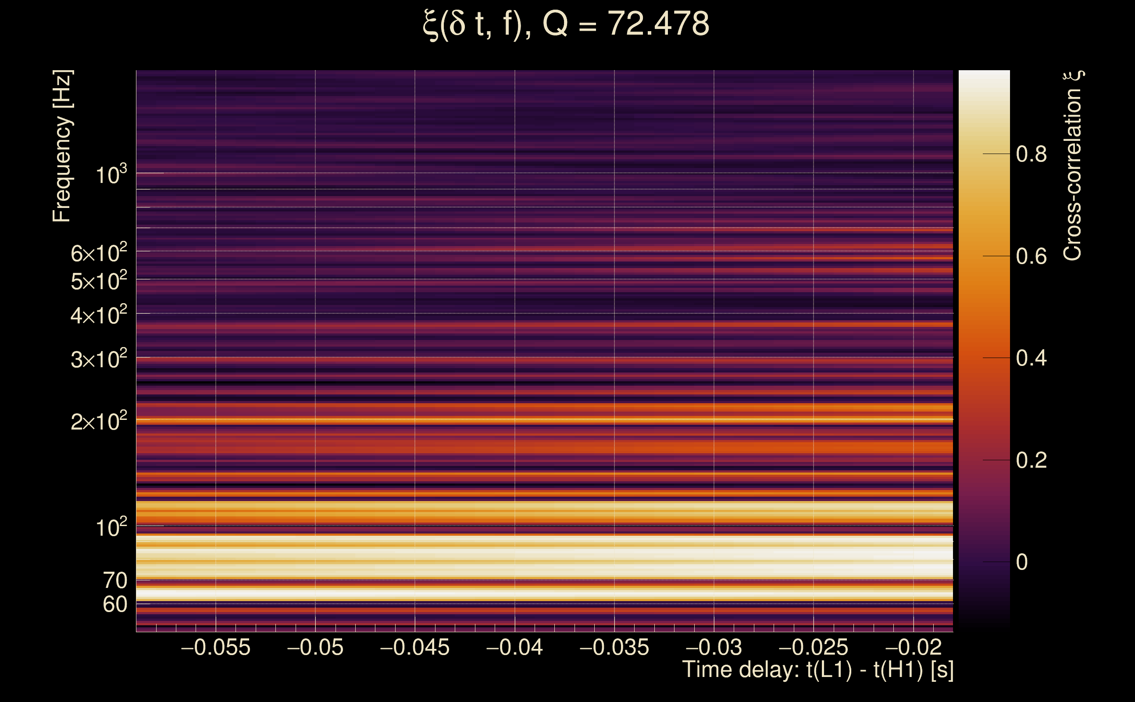Click the 0.4 mark on the colorbar
1135x702 pixels.
[x=1031, y=358]
